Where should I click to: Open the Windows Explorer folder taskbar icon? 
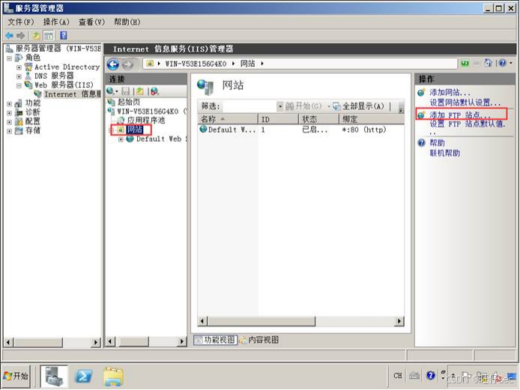[113, 376]
